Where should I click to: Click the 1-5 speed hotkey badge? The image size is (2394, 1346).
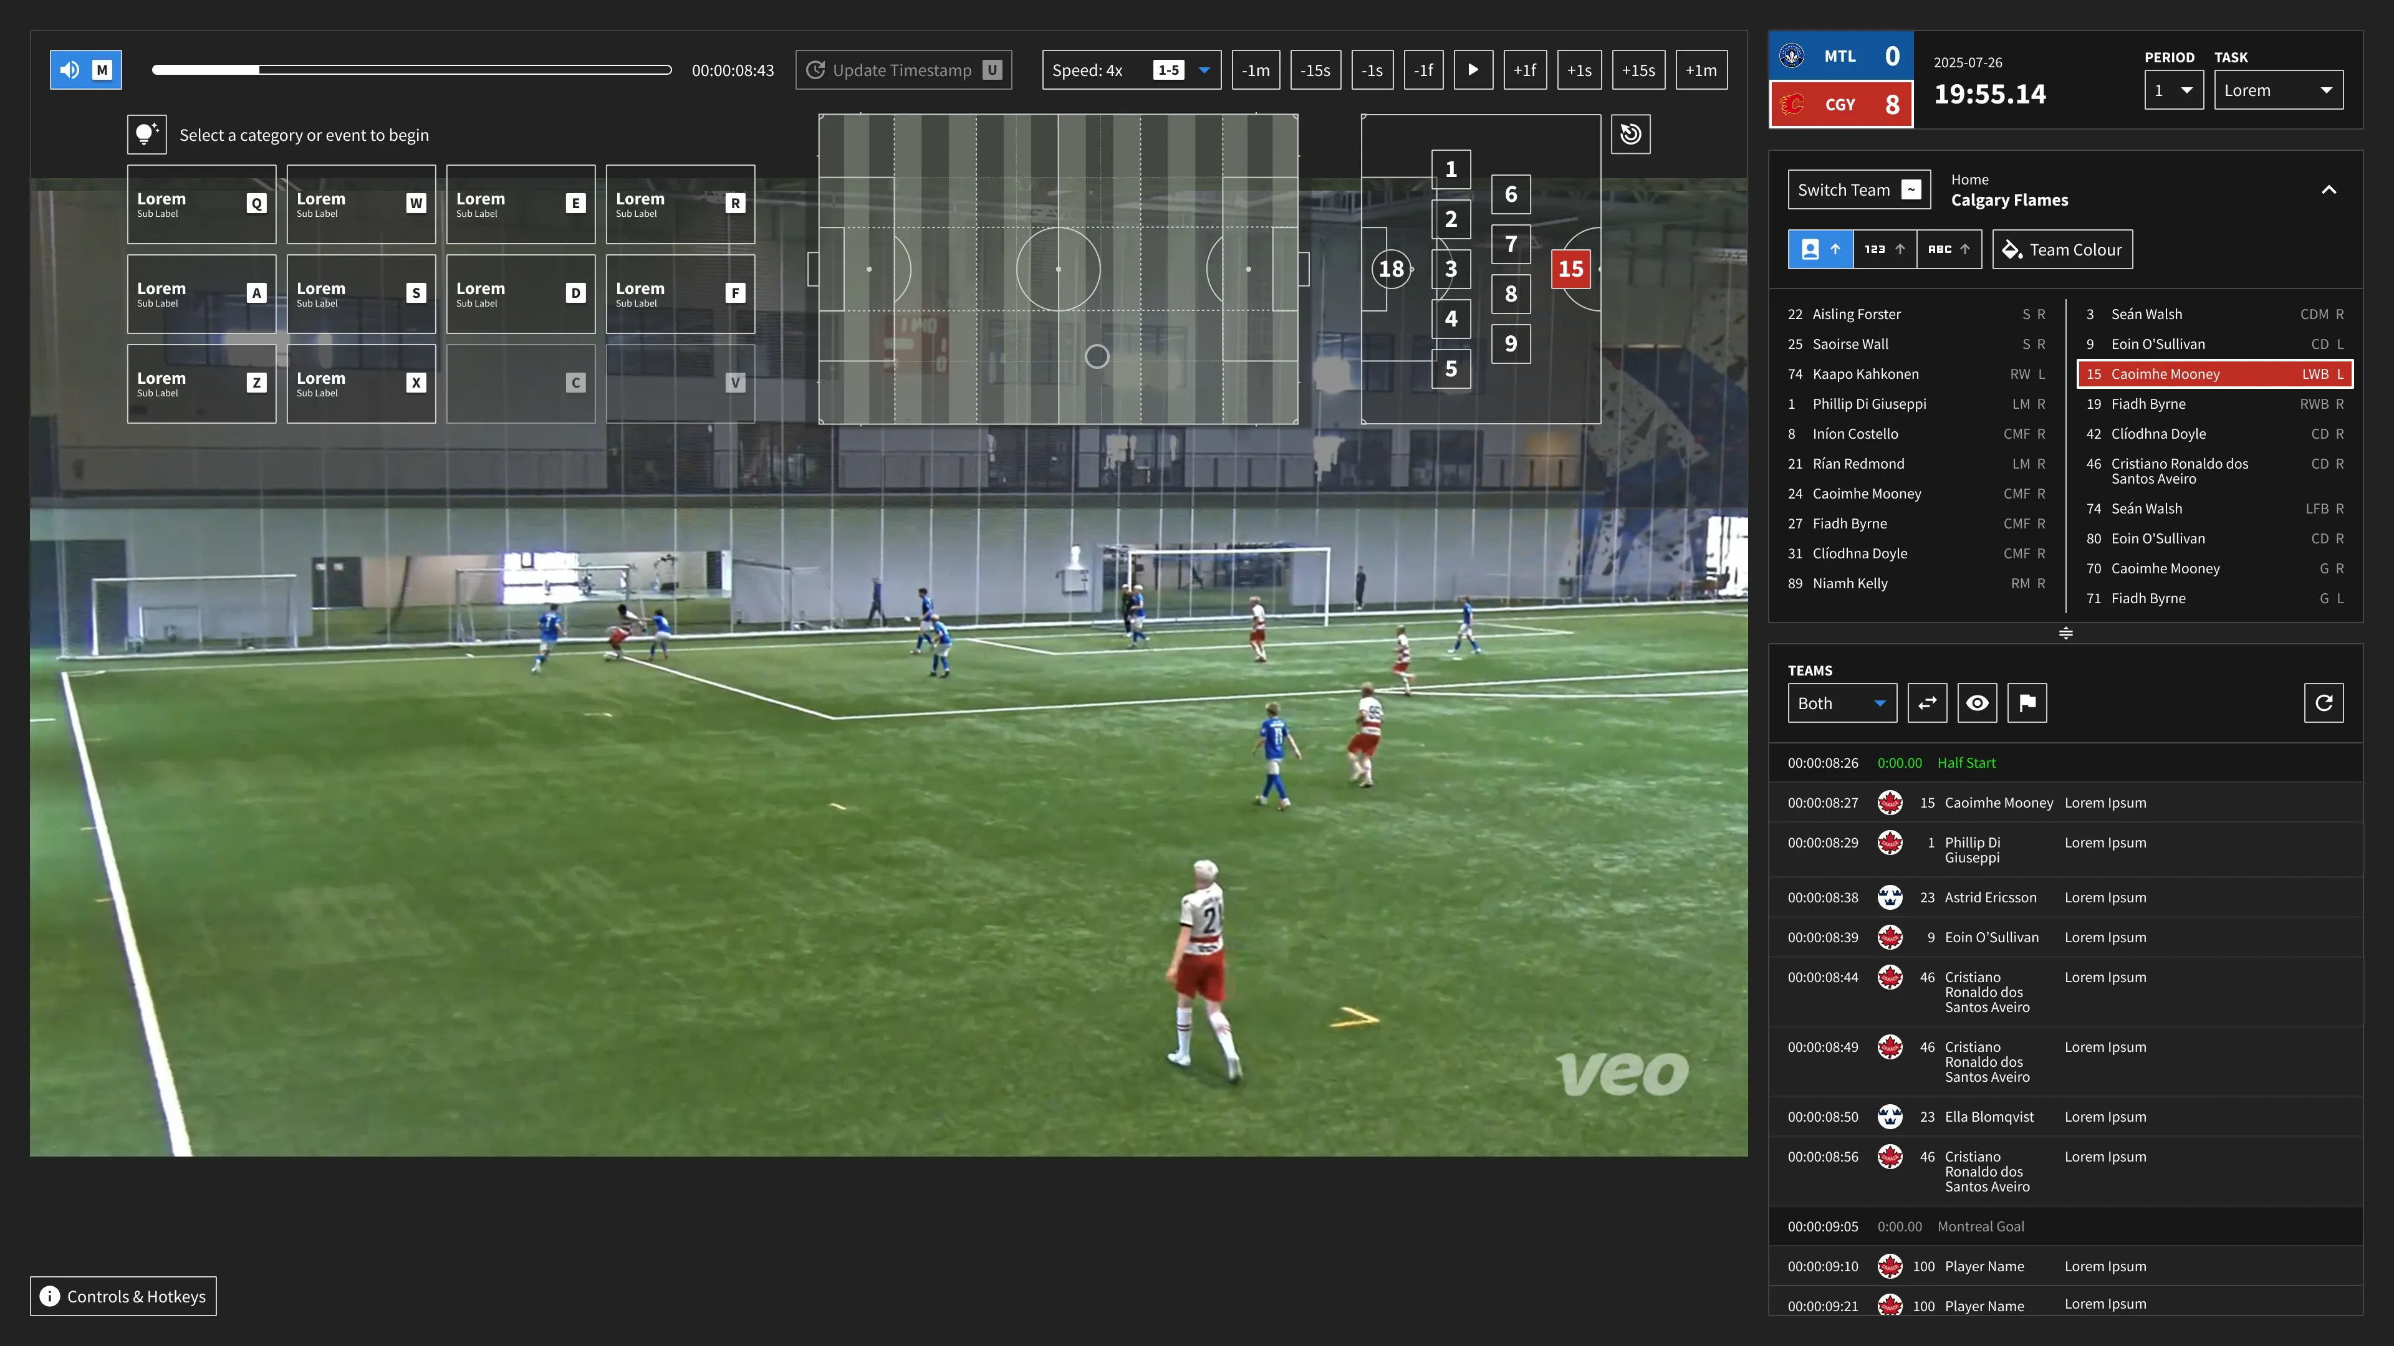coord(1168,70)
